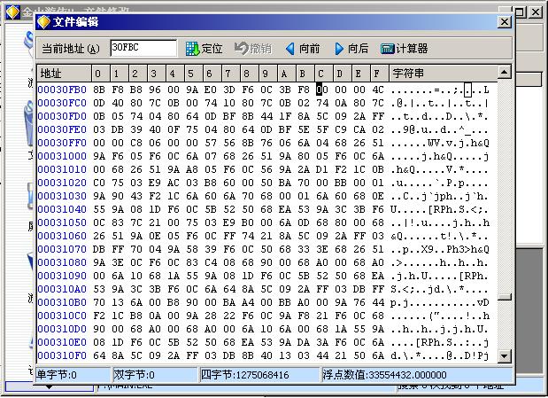Select address 00031090
Image resolution: width=548 pixels, height=398 pixels.
point(62,276)
